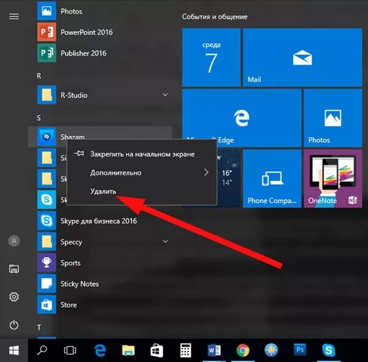Viewport: 368px width, 362px height.
Task: Open the user account icon
Action: pyautogui.click(x=14, y=241)
